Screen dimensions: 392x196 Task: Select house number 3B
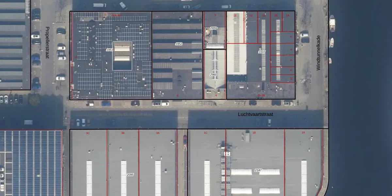pyautogui.click(x=123, y=133)
